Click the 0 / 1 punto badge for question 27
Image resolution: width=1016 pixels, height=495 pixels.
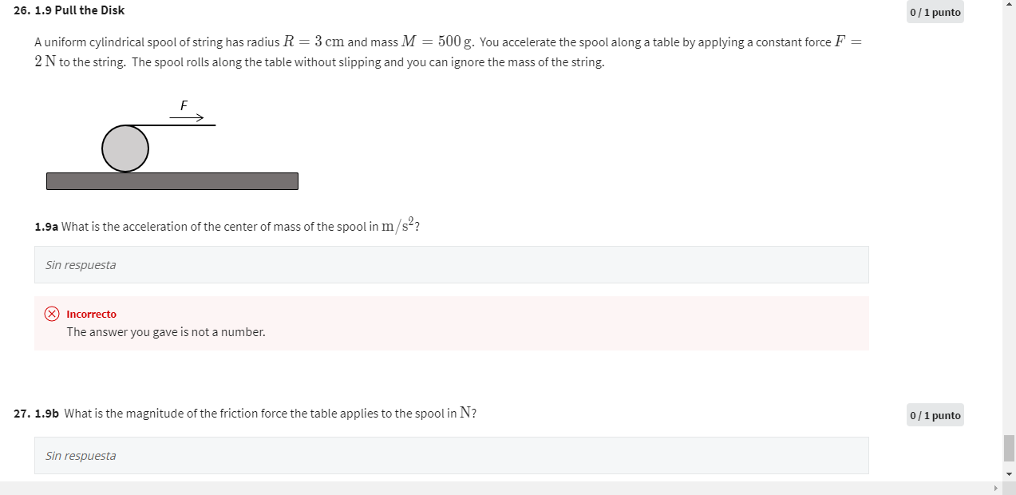tap(934, 415)
